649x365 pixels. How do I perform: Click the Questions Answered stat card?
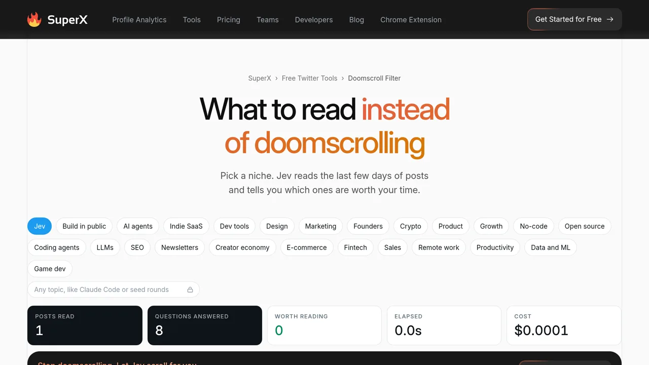point(205,325)
